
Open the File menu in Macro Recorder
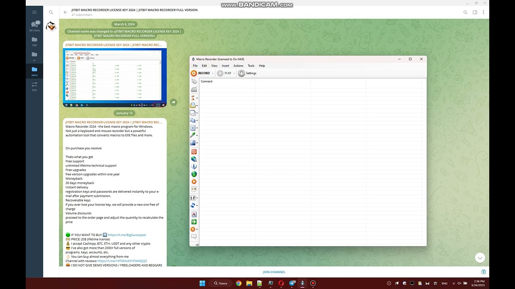(x=195, y=66)
